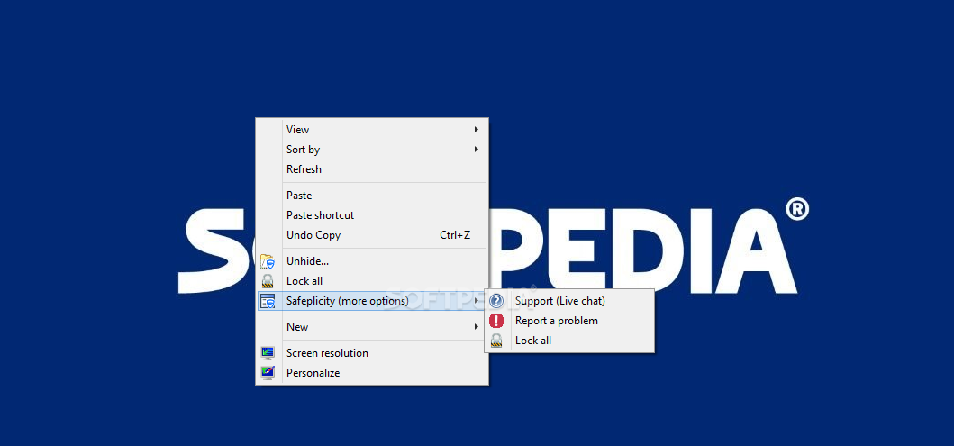Click the Safeplicity window shield icon
Image resolution: width=954 pixels, height=446 pixels.
[267, 301]
